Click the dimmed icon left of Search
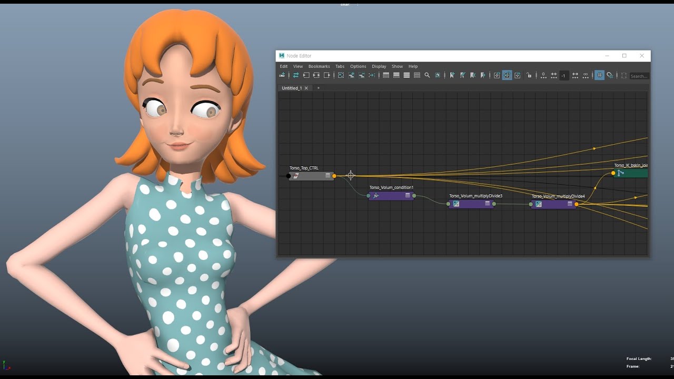Screen dimensions: 674x379 point(624,75)
